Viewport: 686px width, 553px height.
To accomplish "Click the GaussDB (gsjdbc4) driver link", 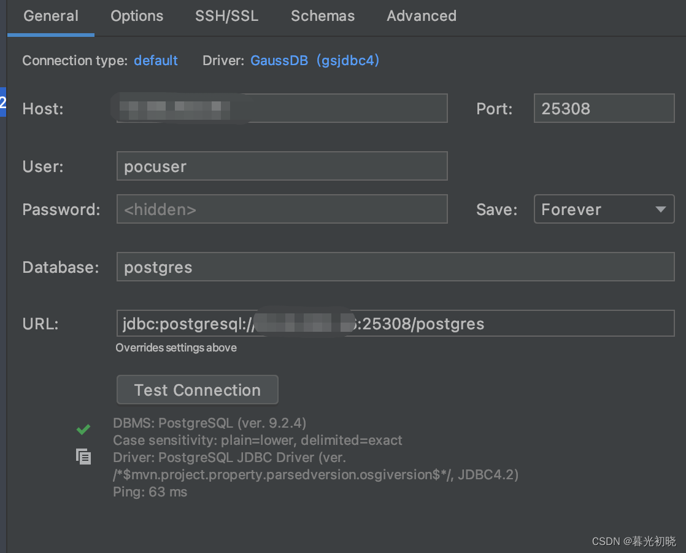I will [x=315, y=60].
